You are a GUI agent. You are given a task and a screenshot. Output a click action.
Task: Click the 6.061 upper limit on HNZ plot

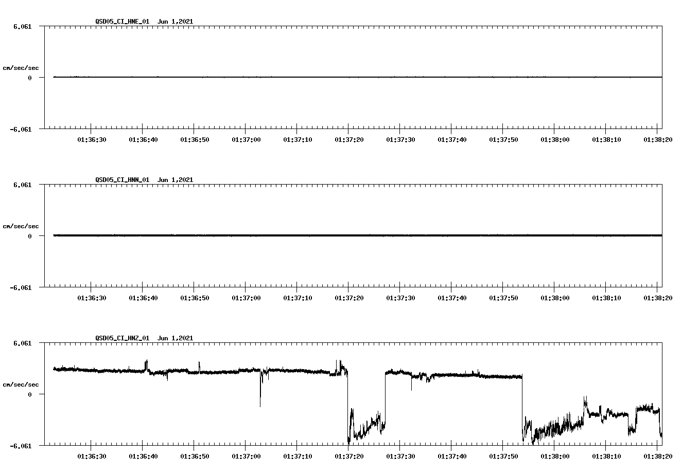tap(22, 343)
